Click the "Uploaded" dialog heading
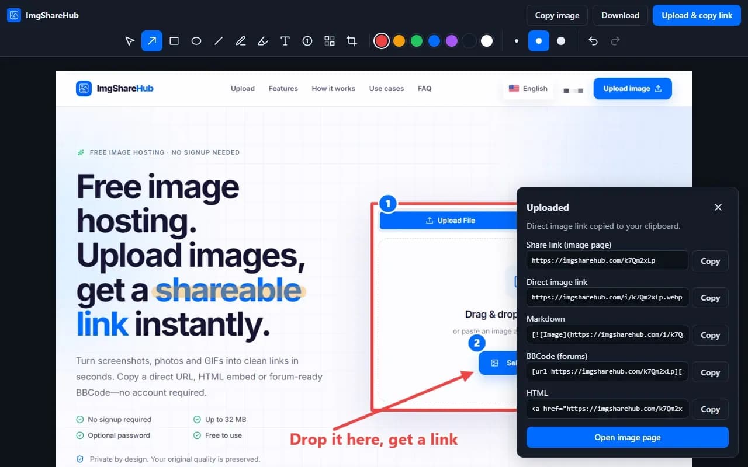Viewport: 748px width, 467px height. click(x=548, y=207)
